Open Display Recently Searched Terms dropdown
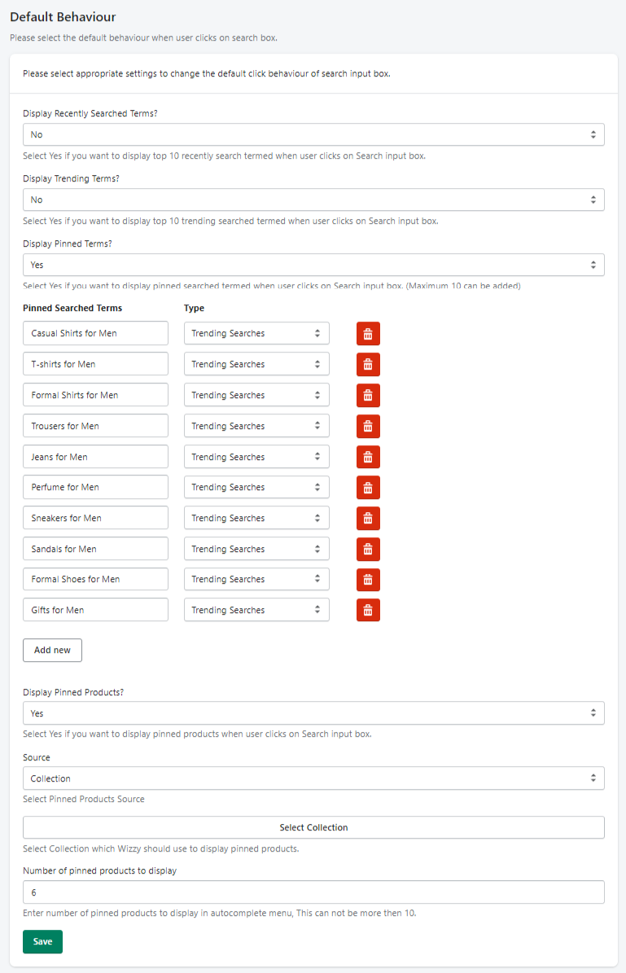This screenshot has width=626, height=973. coord(313,134)
